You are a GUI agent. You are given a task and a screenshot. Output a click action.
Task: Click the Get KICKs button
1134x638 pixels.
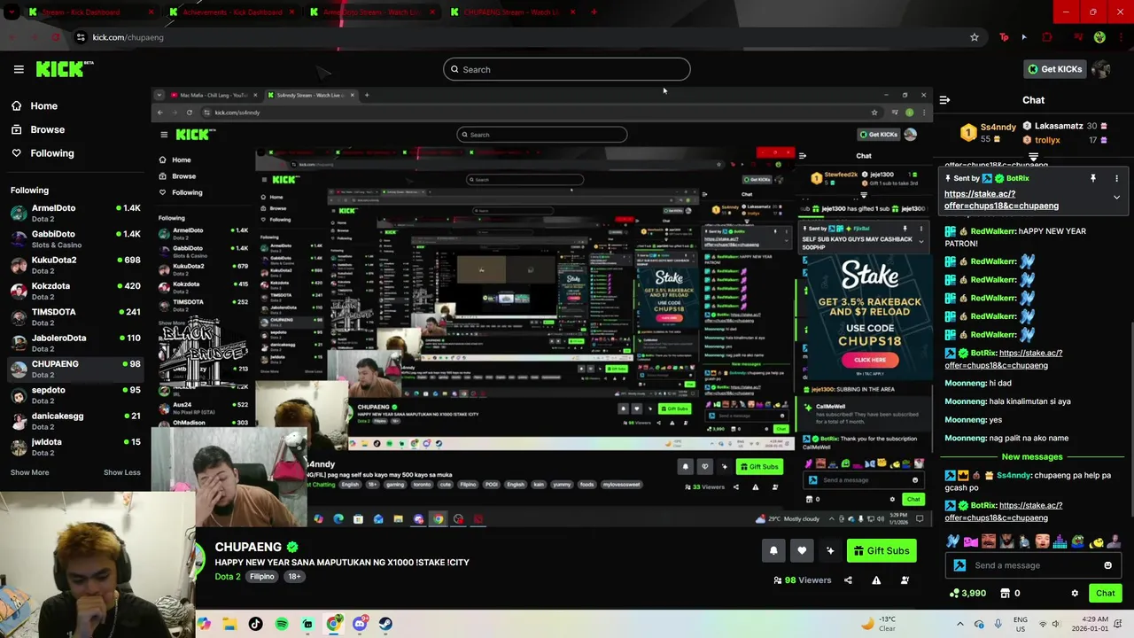pyautogui.click(x=1054, y=69)
